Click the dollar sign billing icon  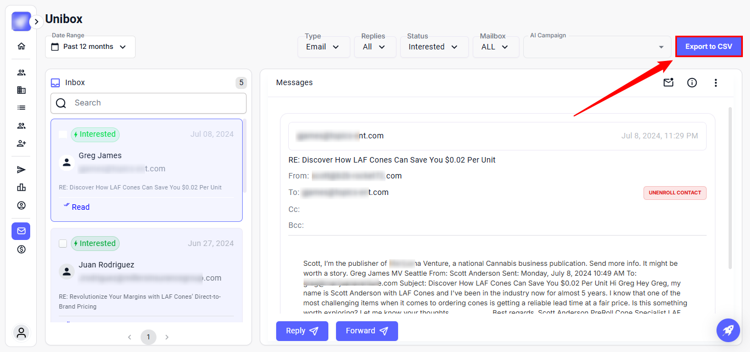(21, 249)
